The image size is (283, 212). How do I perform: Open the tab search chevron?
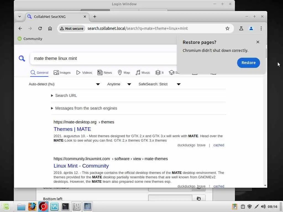(x=20, y=17)
